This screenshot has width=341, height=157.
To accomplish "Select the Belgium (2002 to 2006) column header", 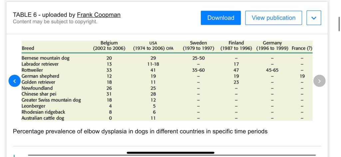I will pyautogui.click(x=109, y=45).
